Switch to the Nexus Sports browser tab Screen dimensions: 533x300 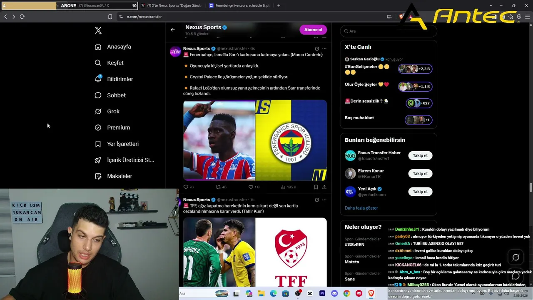[171, 6]
